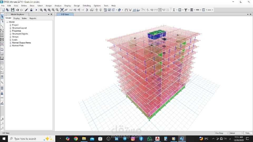The width and height of the screenshot is (253, 142).
Task: Create a new model with the New icon
Action: coord(3,10)
